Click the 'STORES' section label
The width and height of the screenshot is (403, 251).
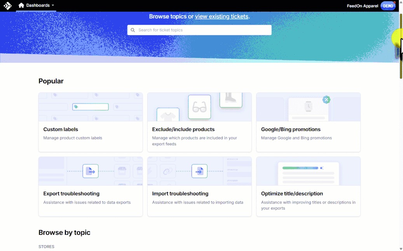tap(46, 247)
